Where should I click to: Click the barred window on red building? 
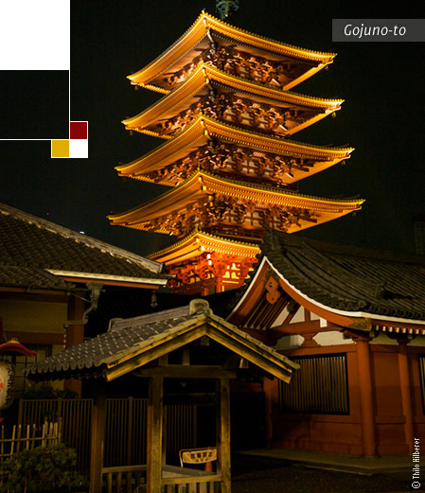[314, 384]
